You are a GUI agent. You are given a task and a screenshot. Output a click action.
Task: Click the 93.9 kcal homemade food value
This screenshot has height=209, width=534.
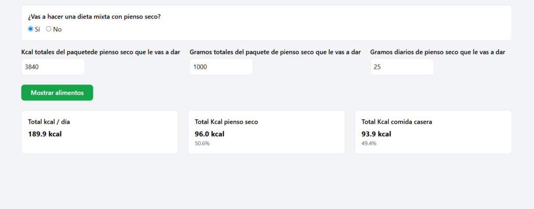(x=376, y=133)
